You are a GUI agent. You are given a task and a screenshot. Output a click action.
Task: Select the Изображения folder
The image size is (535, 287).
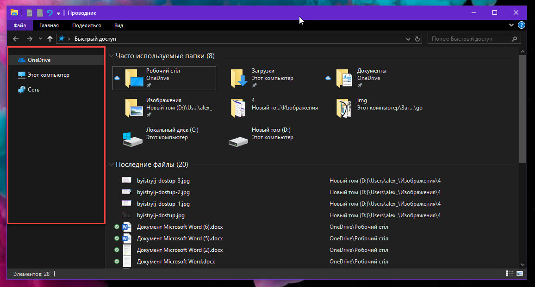(x=164, y=108)
